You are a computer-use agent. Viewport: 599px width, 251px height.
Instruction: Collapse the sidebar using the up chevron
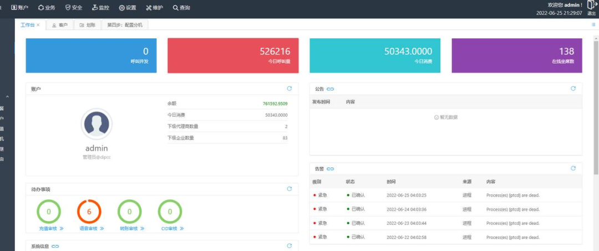tap(7, 97)
